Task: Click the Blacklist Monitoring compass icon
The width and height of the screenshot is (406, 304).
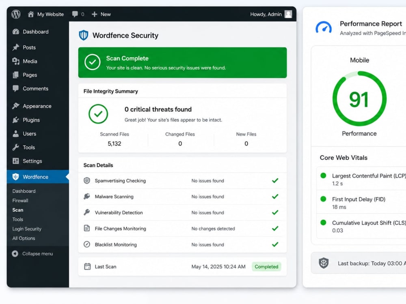Action: point(87,244)
